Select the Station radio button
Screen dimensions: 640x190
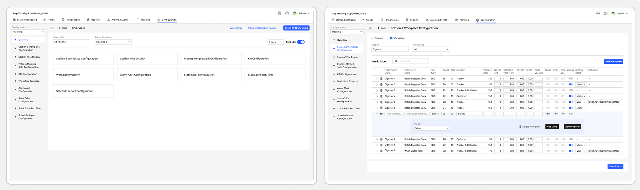point(373,38)
